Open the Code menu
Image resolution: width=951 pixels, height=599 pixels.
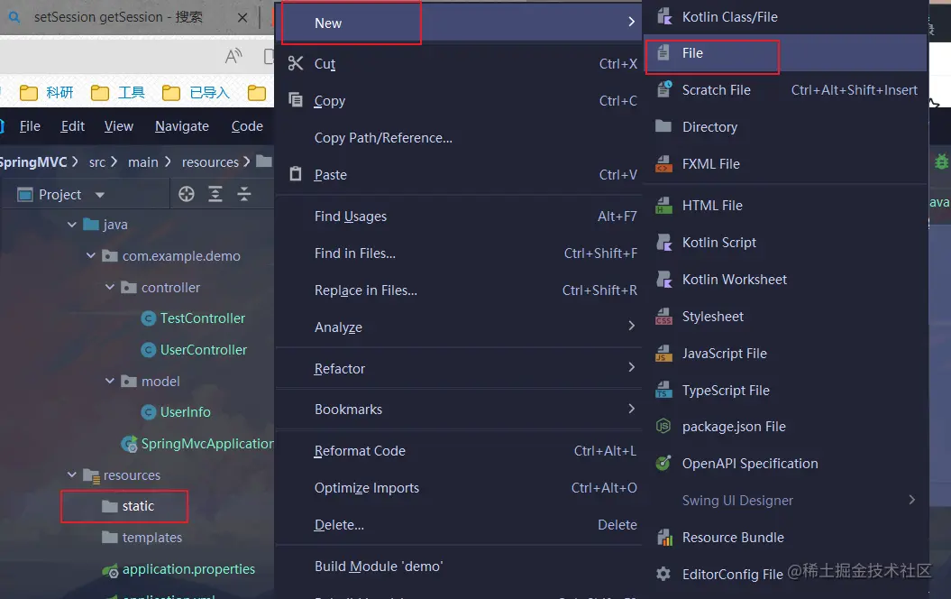(247, 126)
